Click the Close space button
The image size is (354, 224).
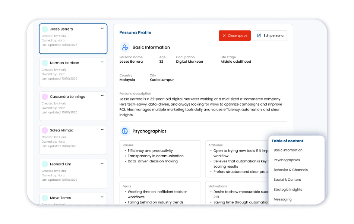click(x=235, y=35)
